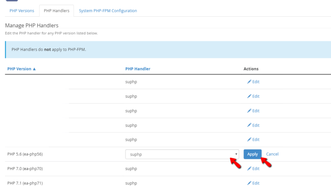This screenshot has width=331, height=186.
Task: Click the PHP 7.1 (ea-php71) version label
Action: (x=25, y=183)
